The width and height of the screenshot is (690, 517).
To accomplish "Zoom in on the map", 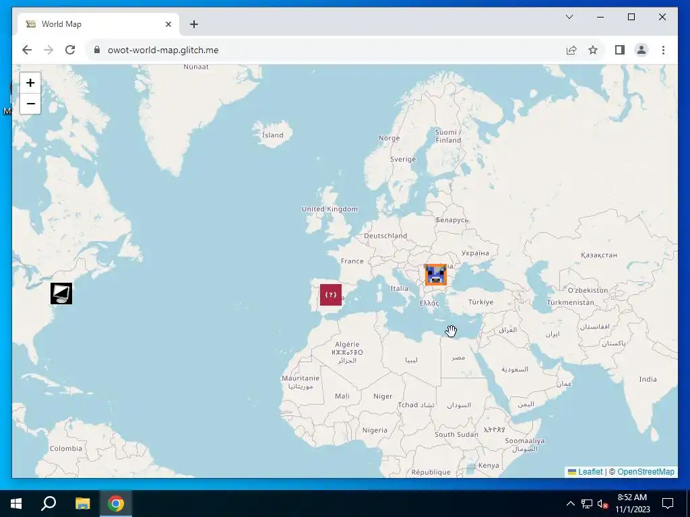I will click(x=30, y=83).
